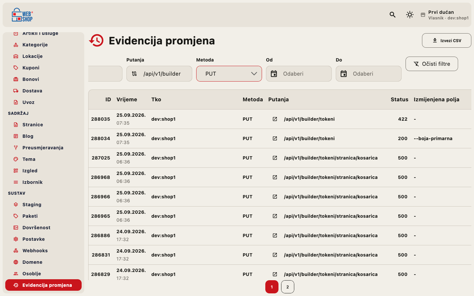Open Kategorije in the sidebar
474x296 pixels.
(x=43, y=45)
